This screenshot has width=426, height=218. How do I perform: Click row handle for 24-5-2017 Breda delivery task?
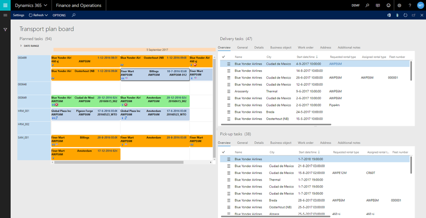click(229, 112)
